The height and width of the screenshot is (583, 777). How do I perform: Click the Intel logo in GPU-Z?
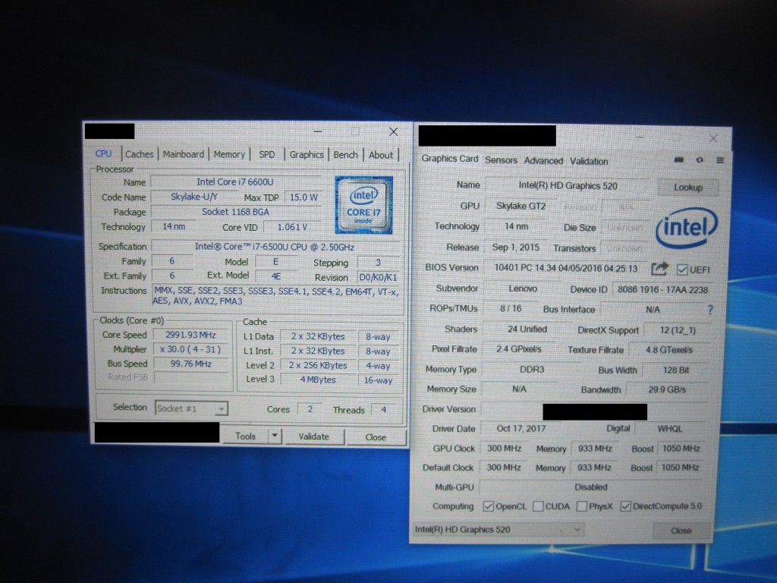pos(686,228)
